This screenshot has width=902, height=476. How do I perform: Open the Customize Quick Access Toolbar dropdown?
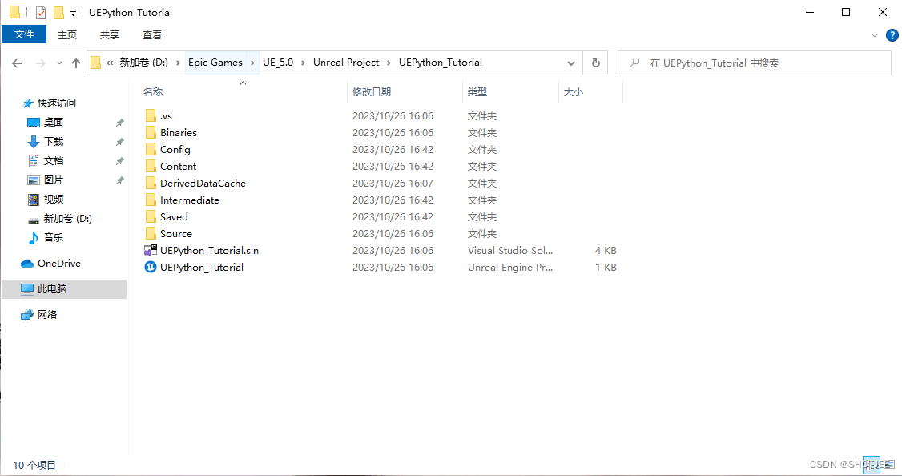[73, 13]
